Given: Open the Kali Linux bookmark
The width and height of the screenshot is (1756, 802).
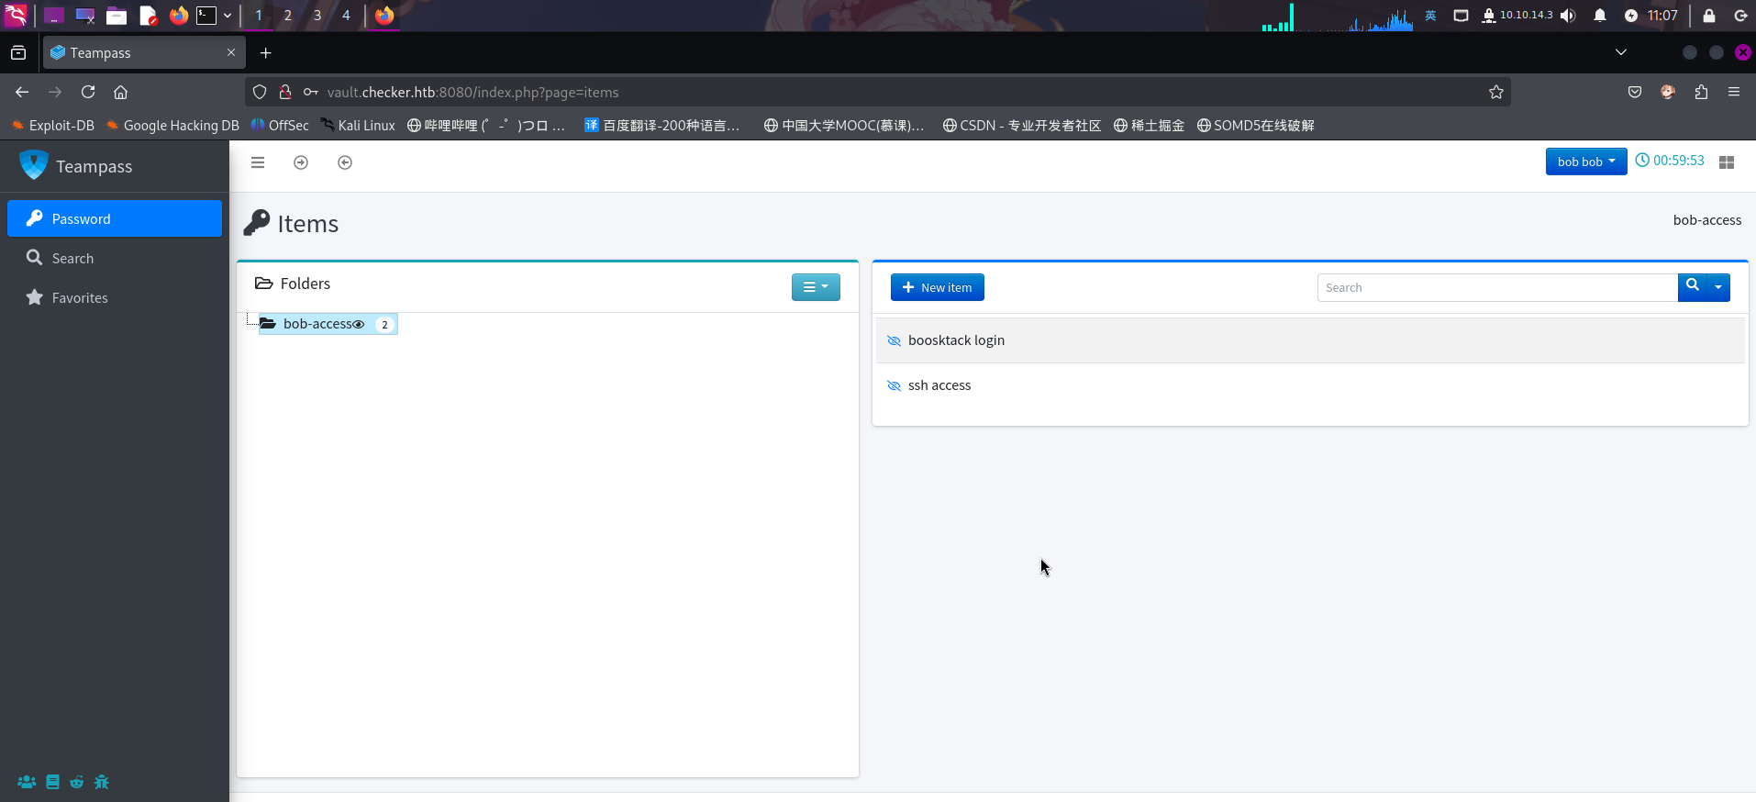Looking at the screenshot, I should [x=357, y=126].
